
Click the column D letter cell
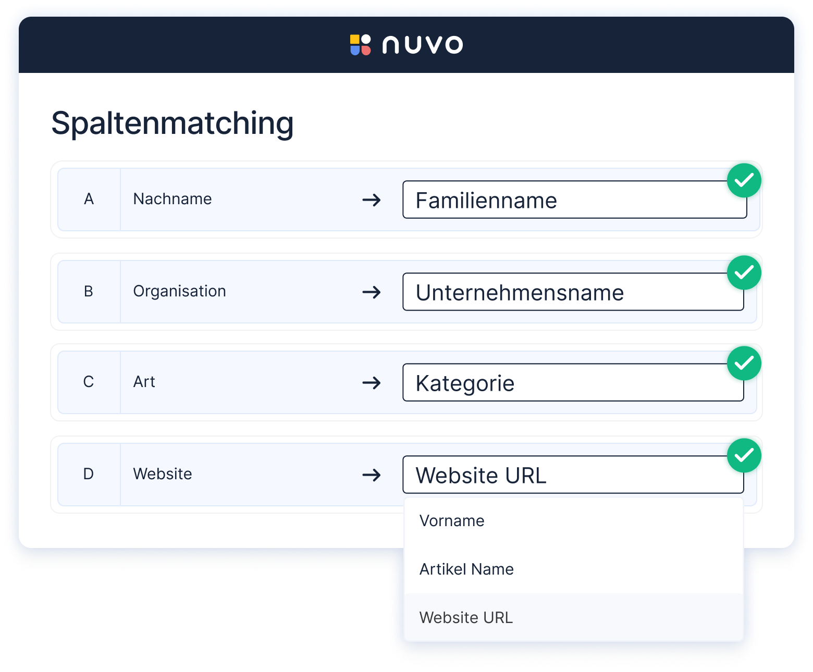click(89, 474)
